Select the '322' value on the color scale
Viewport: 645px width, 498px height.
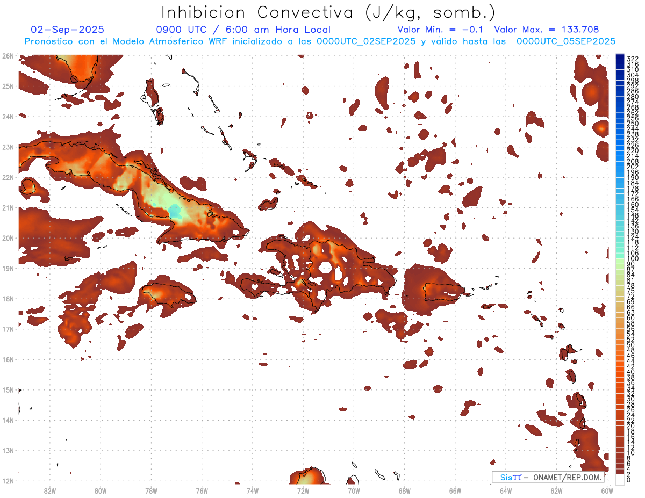(633, 58)
